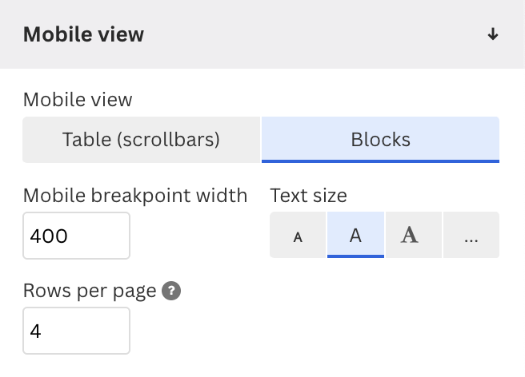This screenshot has width=525, height=377.
Task: Focus the Mobile breakpoint width field
Action: [x=76, y=236]
